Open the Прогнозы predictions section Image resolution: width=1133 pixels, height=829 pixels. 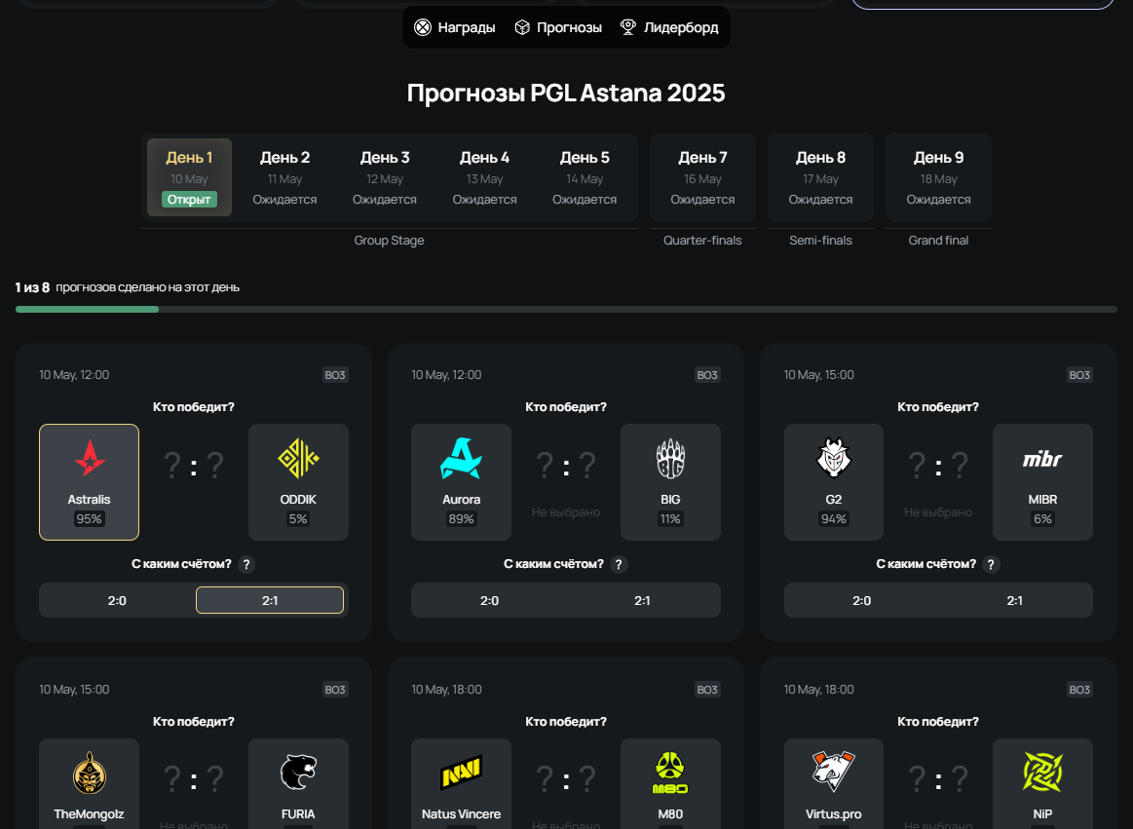(558, 27)
